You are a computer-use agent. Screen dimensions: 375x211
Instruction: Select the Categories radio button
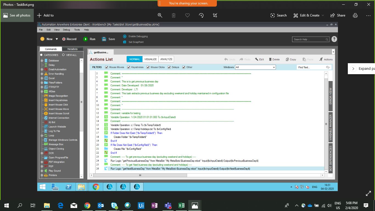pyautogui.click(x=41, y=55)
